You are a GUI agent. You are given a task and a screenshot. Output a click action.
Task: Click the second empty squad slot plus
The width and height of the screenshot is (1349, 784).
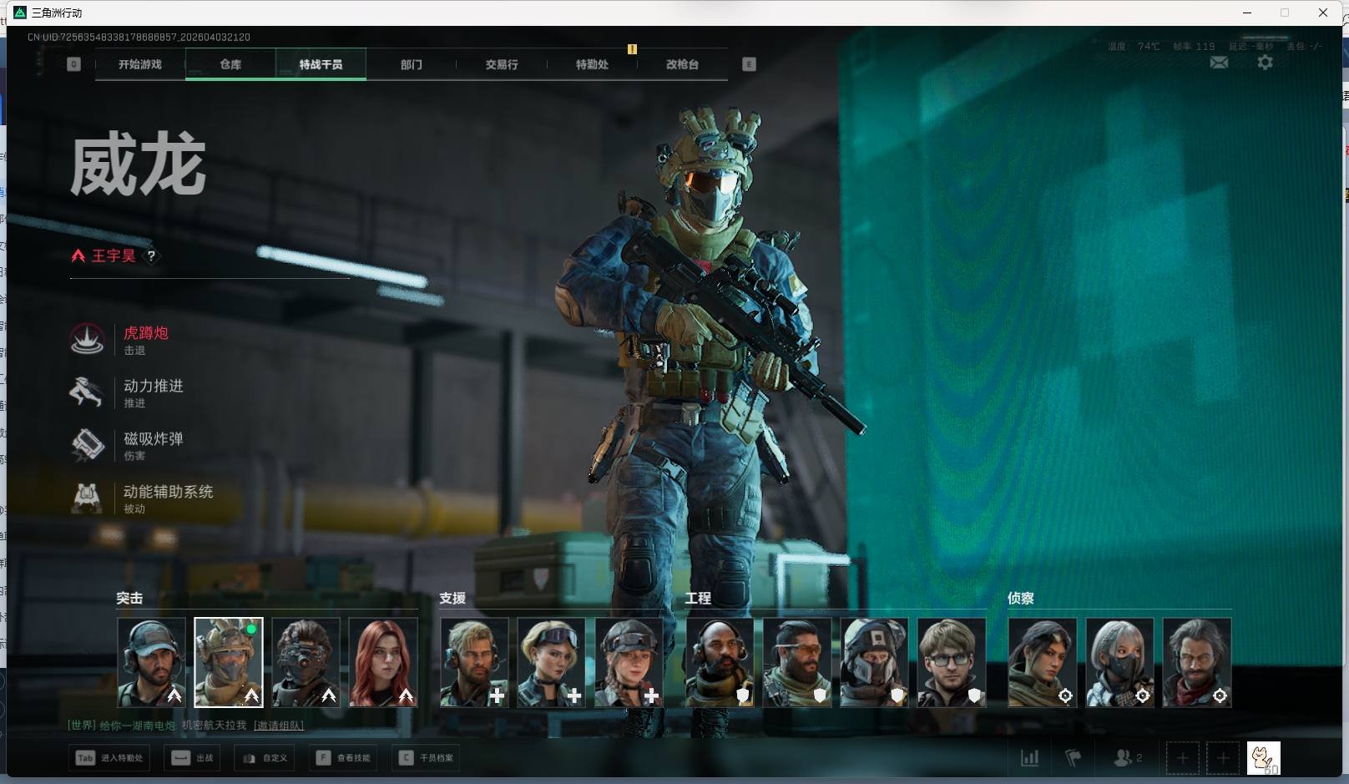(1223, 758)
